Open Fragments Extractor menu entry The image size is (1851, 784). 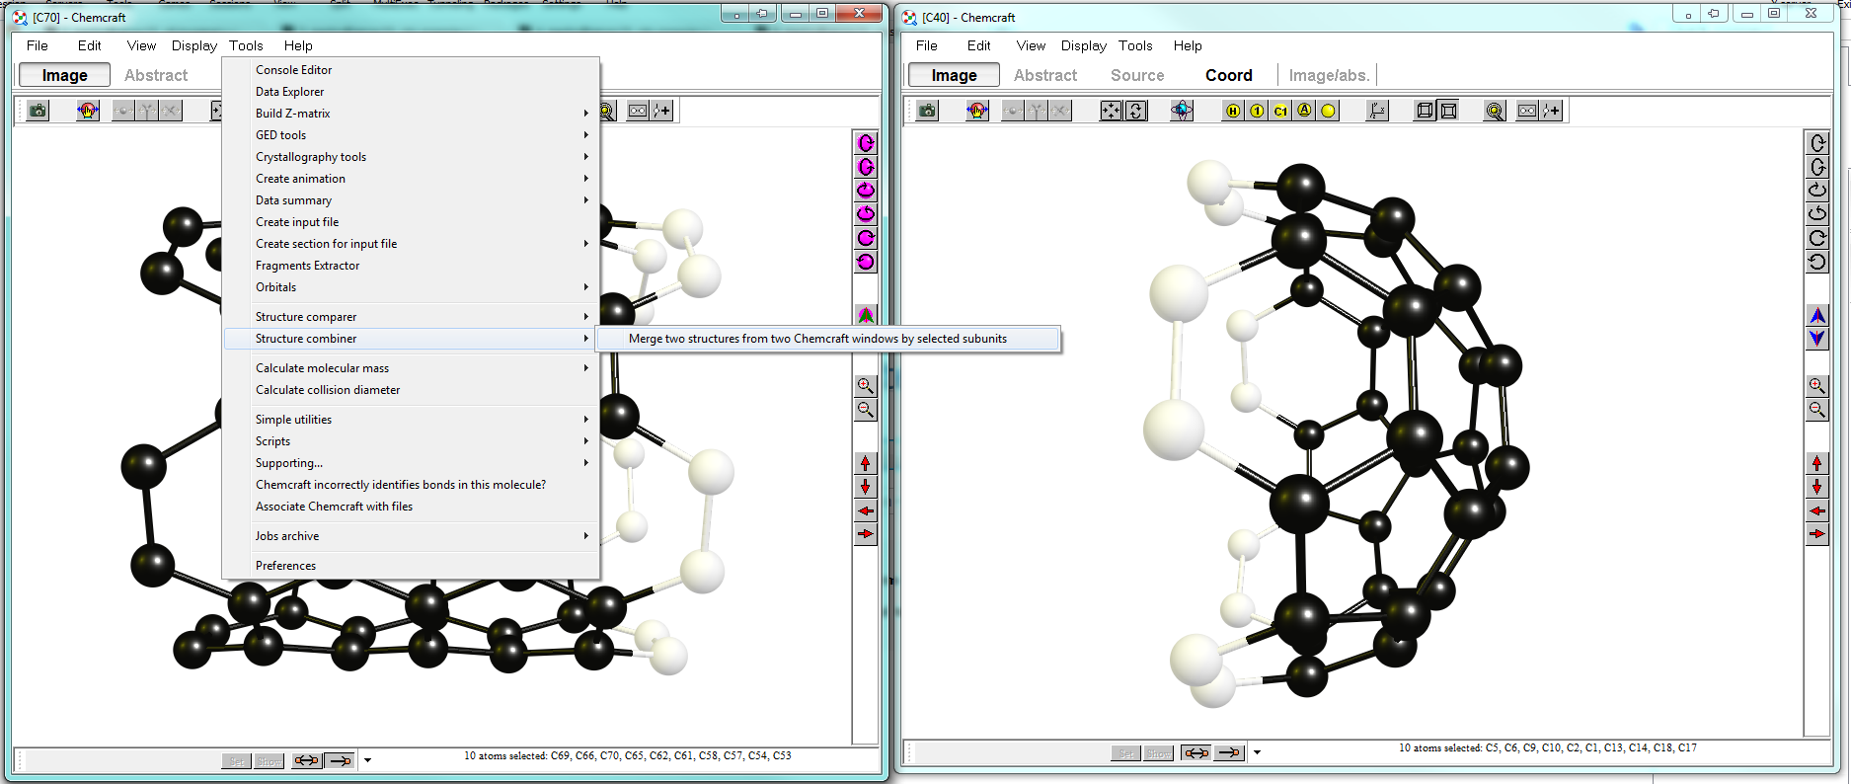(x=411, y=266)
